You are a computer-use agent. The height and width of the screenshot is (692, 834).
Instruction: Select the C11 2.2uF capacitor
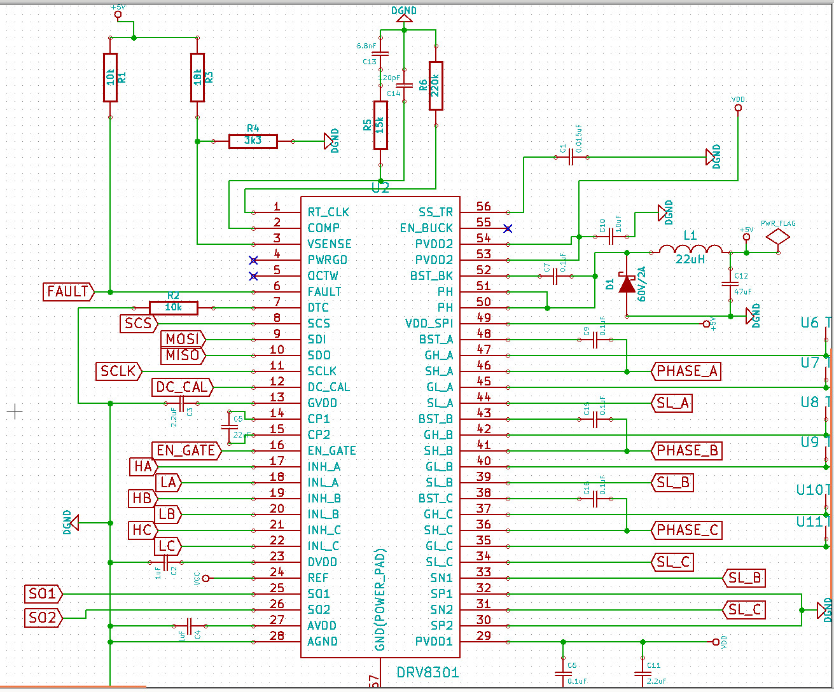(643, 674)
